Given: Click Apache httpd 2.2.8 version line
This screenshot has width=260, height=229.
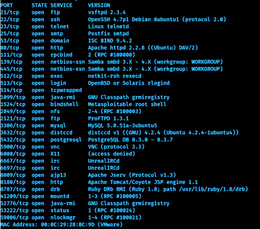Looking at the screenshot, I should 143,48.
